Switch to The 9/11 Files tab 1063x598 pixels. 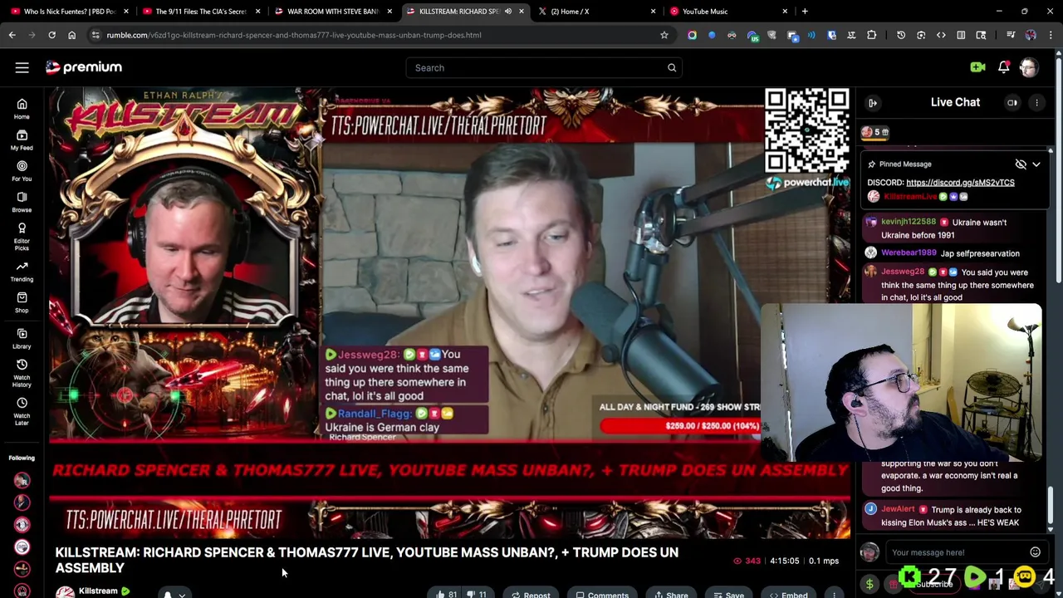point(202,12)
